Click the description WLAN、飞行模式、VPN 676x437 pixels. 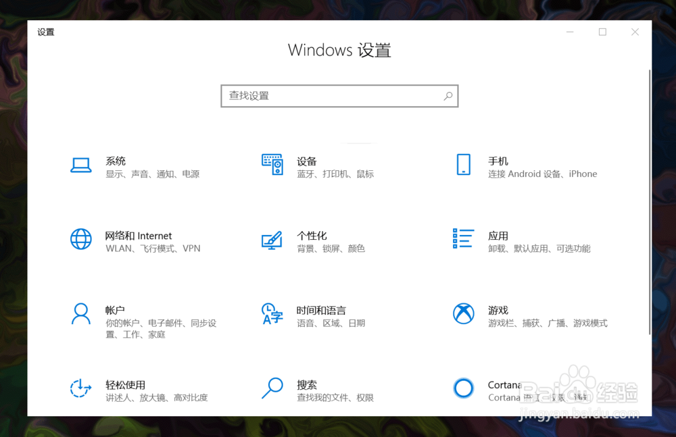pyautogui.click(x=153, y=249)
